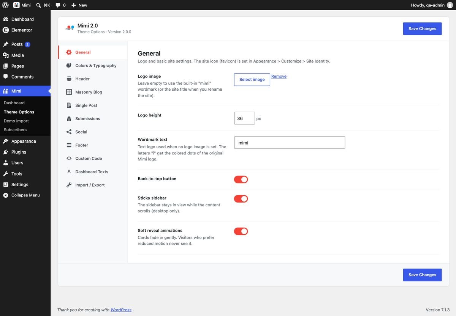The image size is (456, 316).
Task: Click the Remove logo image link
Action: 279,76
